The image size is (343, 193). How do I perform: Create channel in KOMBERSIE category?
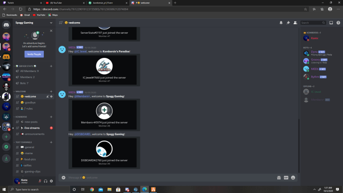[51, 117]
